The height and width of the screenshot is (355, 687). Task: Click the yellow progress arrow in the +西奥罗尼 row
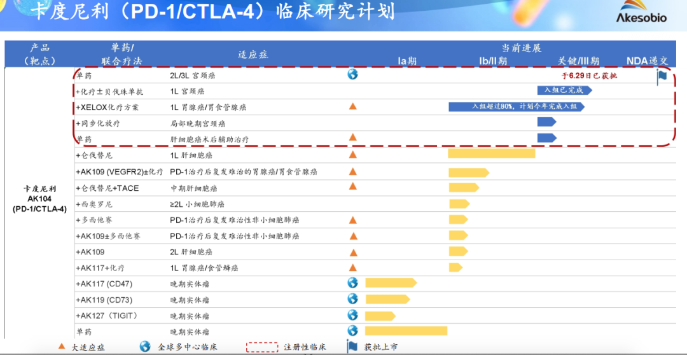[x=459, y=204]
